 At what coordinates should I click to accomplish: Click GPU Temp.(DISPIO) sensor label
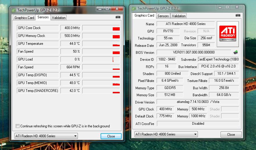click(x=38, y=75)
